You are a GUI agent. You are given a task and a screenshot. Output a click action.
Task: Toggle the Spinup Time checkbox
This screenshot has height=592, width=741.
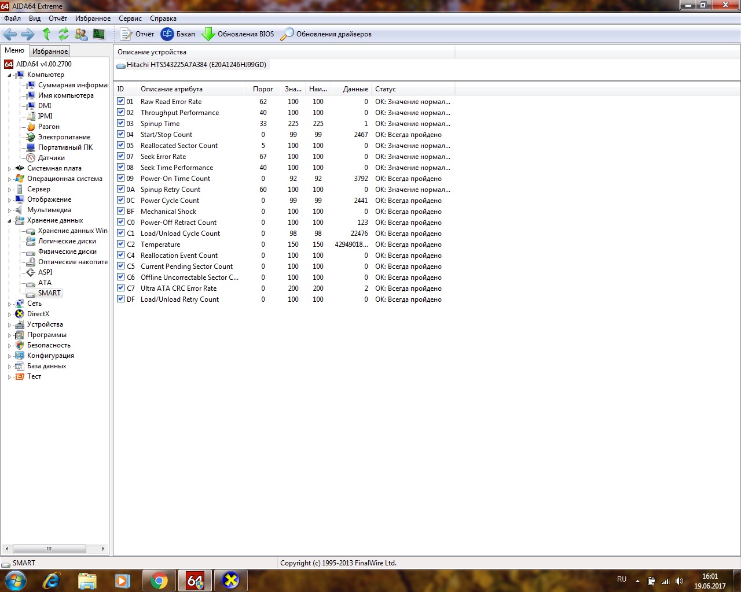click(x=120, y=123)
